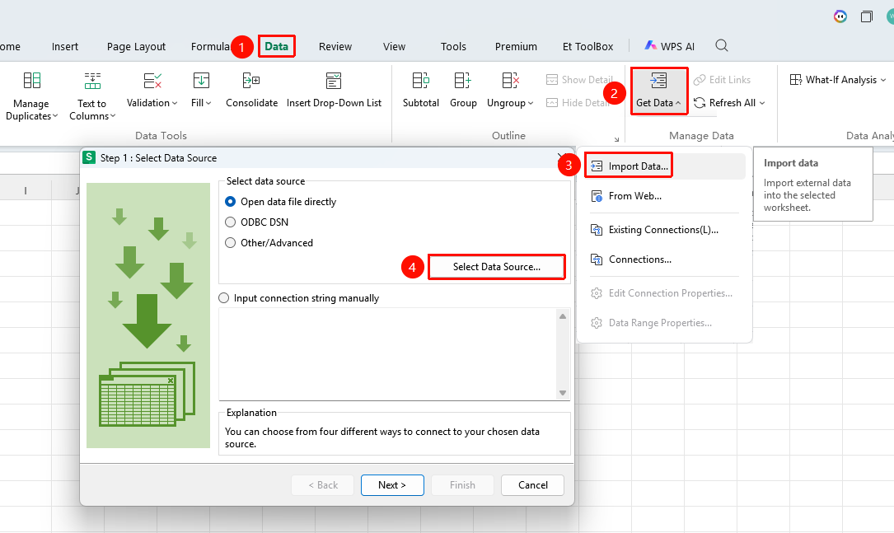
Task: Click the Ungroup outline icon
Action: [x=510, y=81]
